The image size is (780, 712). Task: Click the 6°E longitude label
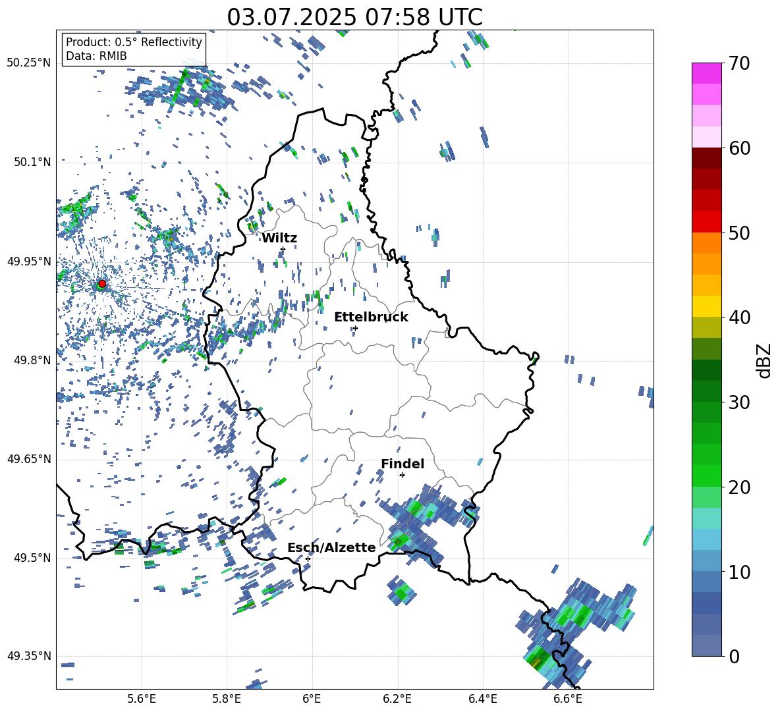312,699
